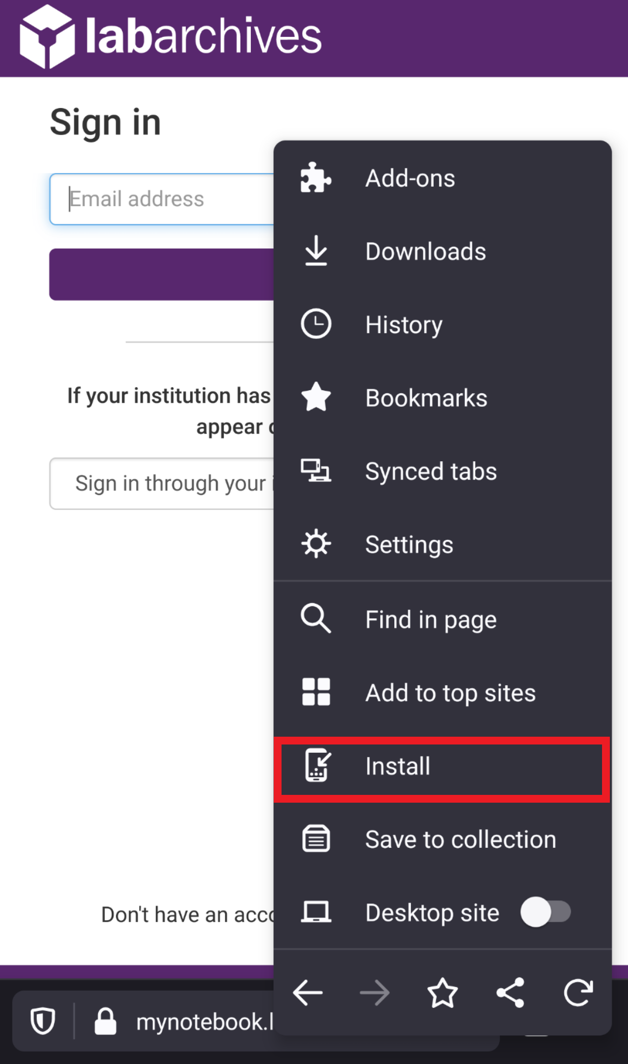Enable the Desktop site switch
628x1064 pixels.
click(x=545, y=912)
